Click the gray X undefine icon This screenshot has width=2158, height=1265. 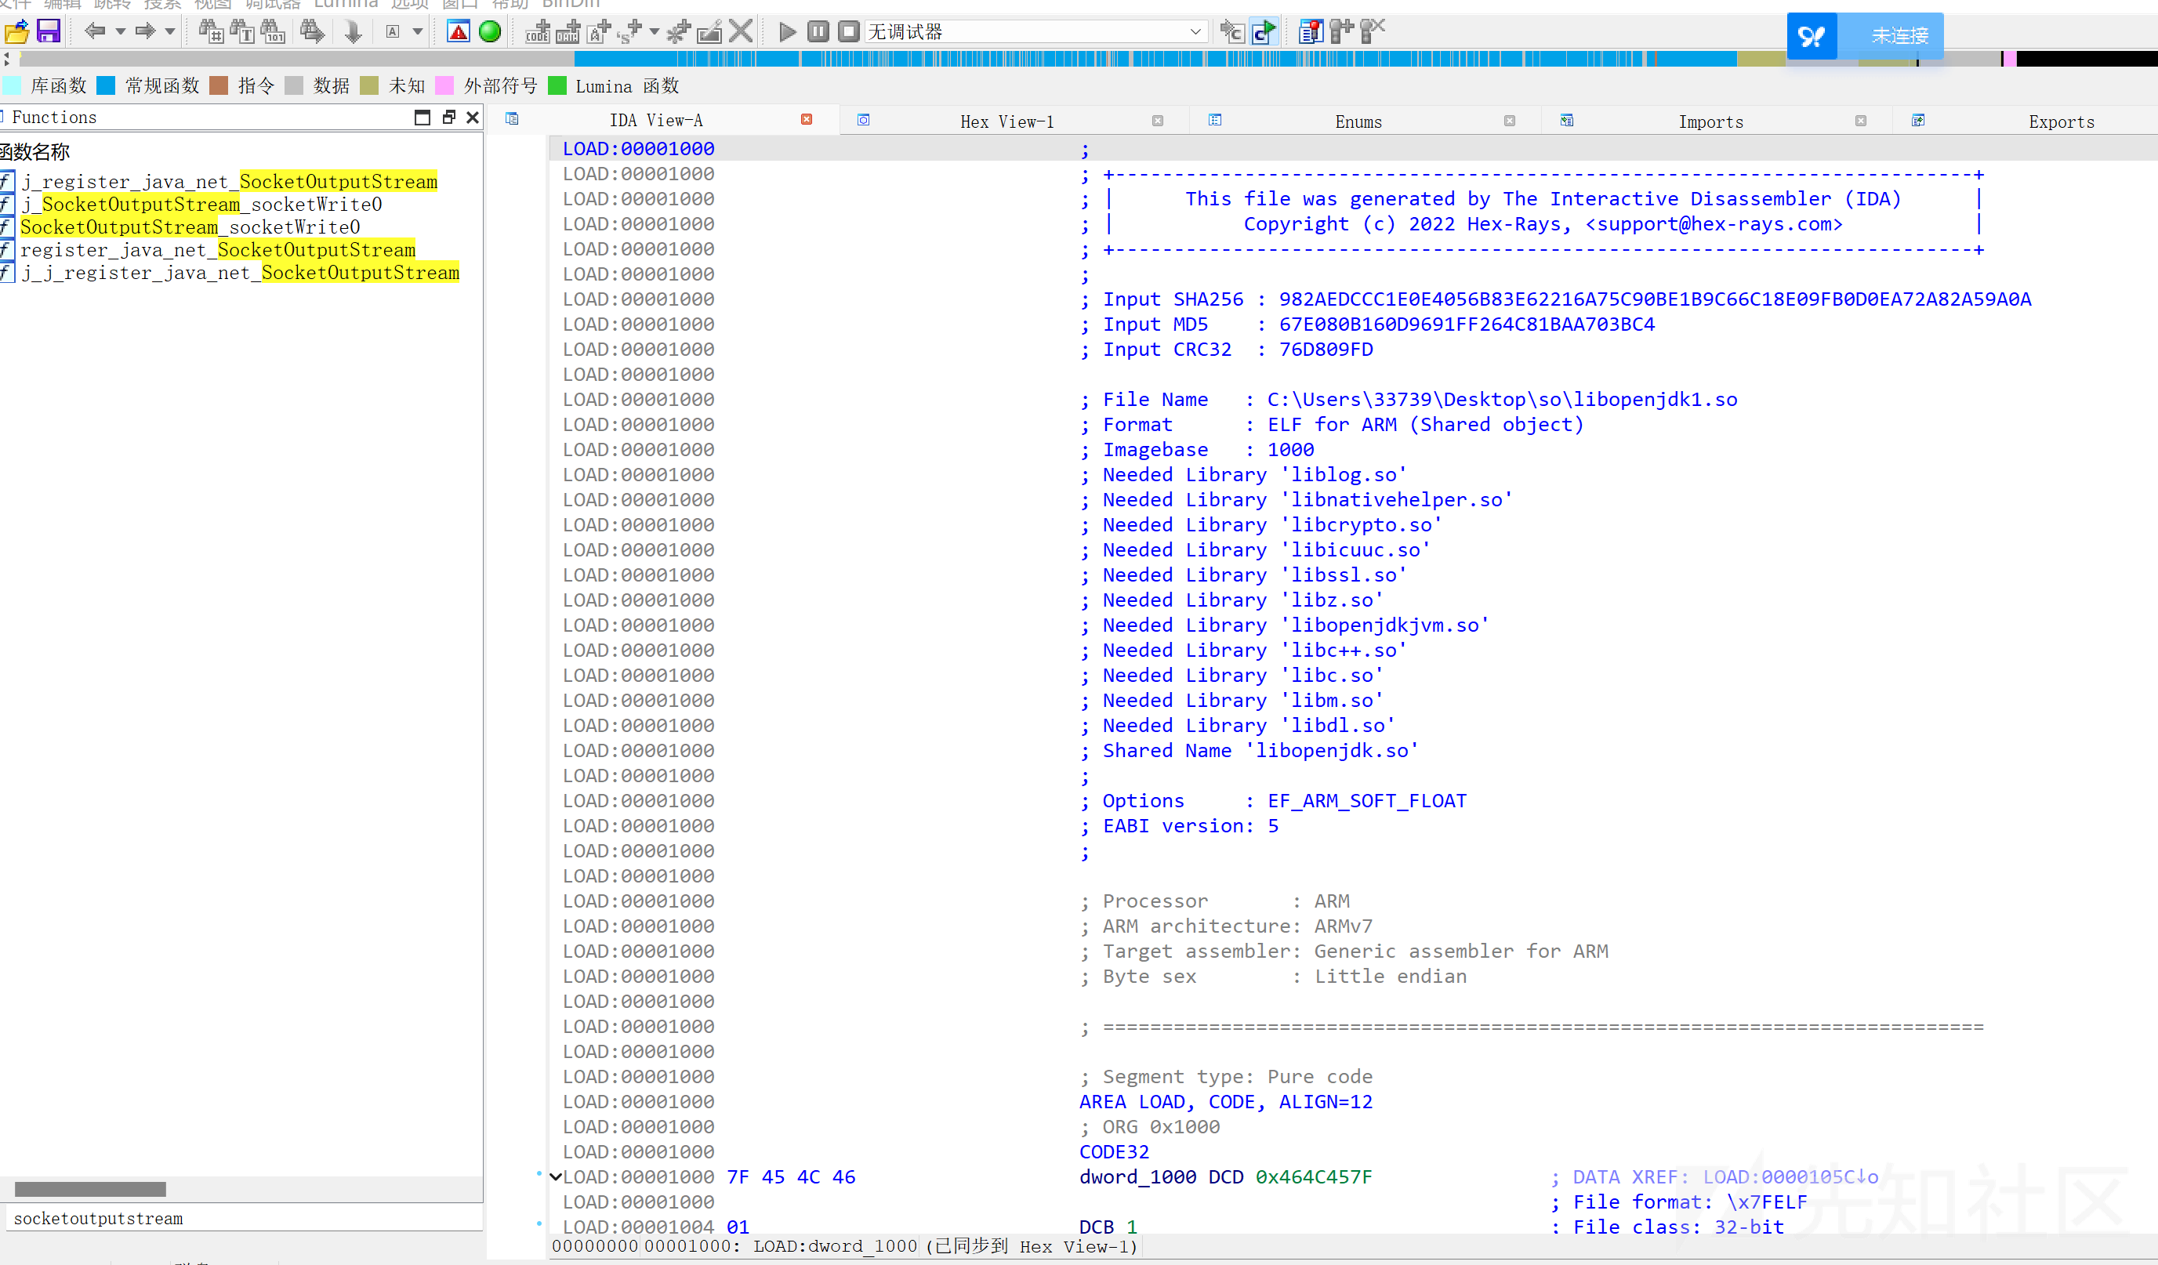[x=741, y=31]
